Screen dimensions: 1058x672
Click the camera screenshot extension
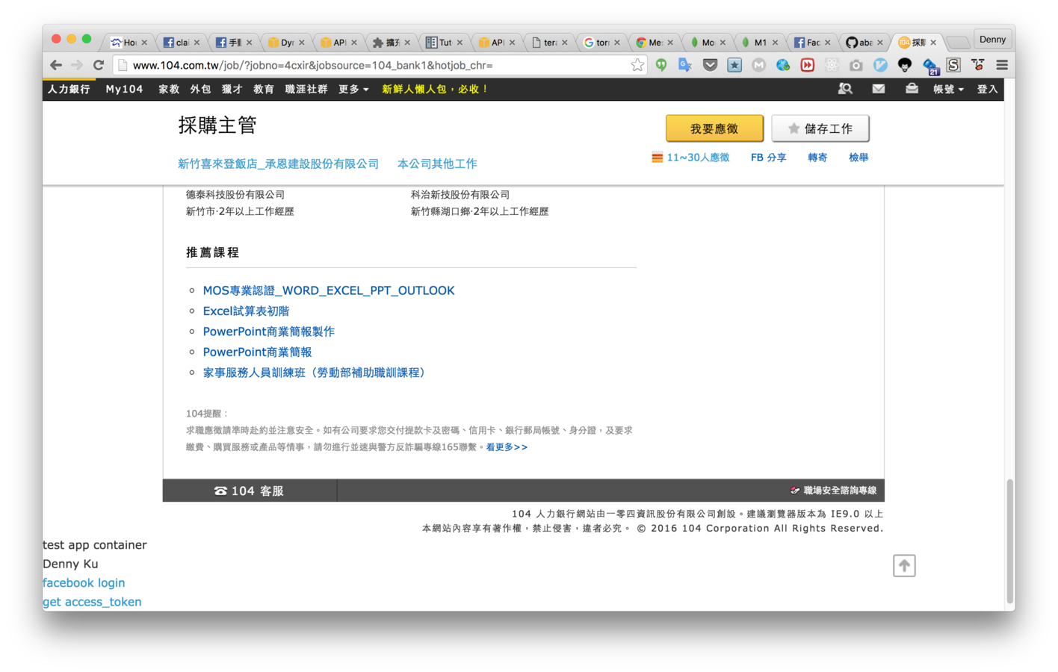click(856, 65)
